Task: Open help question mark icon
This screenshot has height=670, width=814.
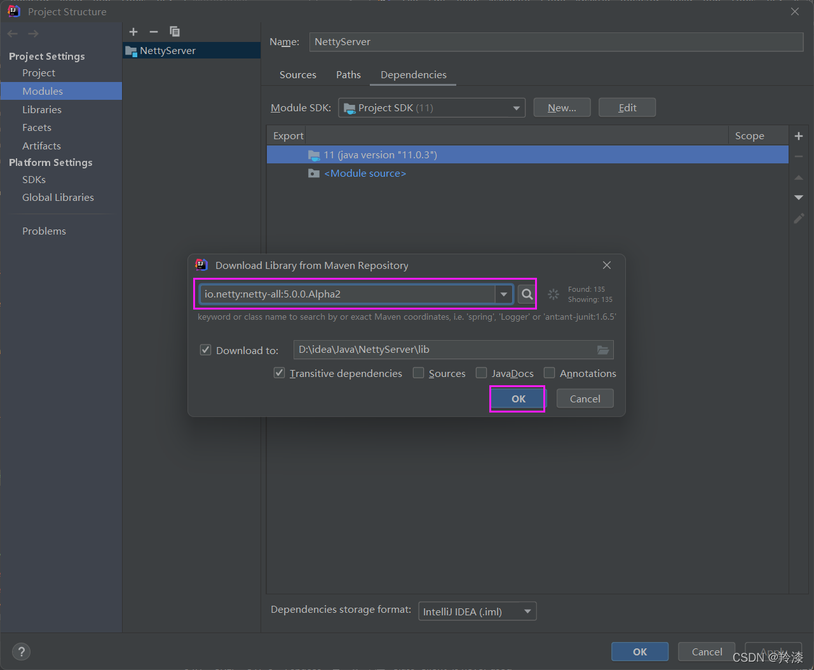Action: point(21,652)
